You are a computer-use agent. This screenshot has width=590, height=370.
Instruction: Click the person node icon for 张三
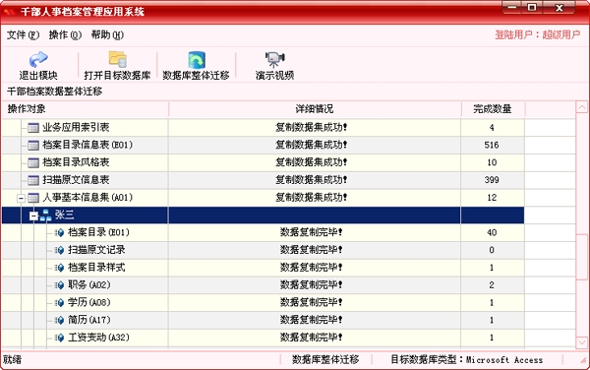(x=46, y=216)
